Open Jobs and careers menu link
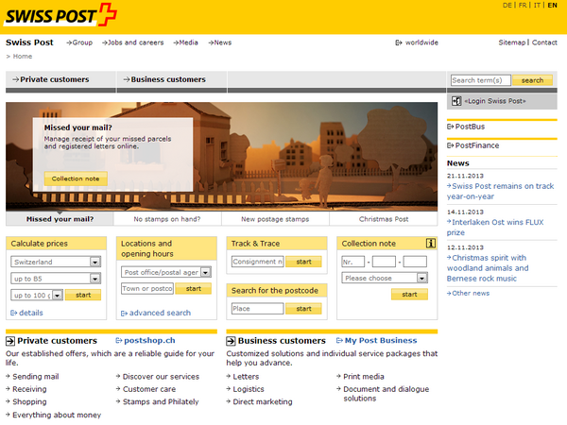This screenshot has width=567, height=425. [x=132, y=42]
